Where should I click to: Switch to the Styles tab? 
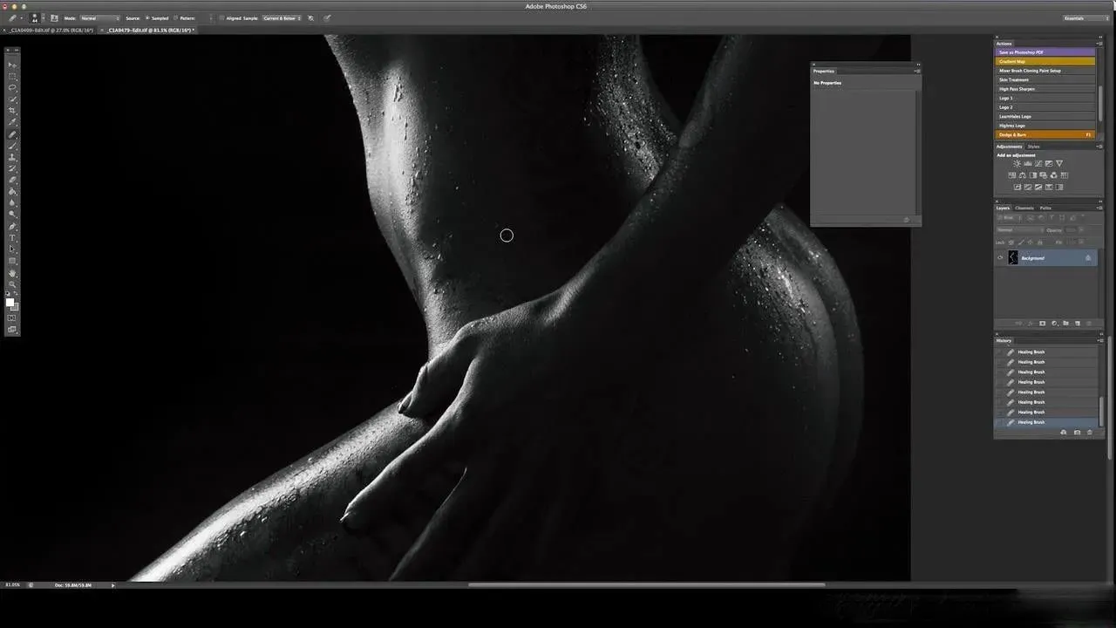(x=1034, y=147)
